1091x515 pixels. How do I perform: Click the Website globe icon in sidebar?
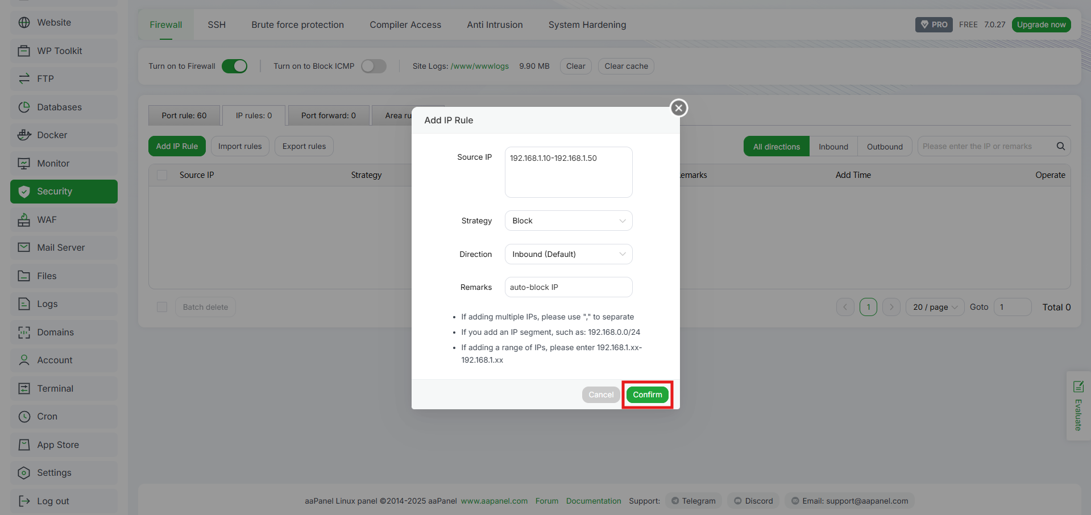[24, 23]
